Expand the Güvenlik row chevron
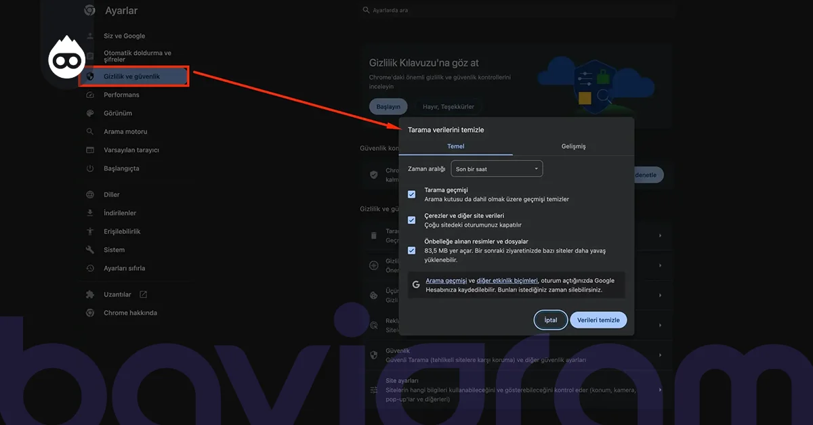813x425 pixels. point(660,355)
